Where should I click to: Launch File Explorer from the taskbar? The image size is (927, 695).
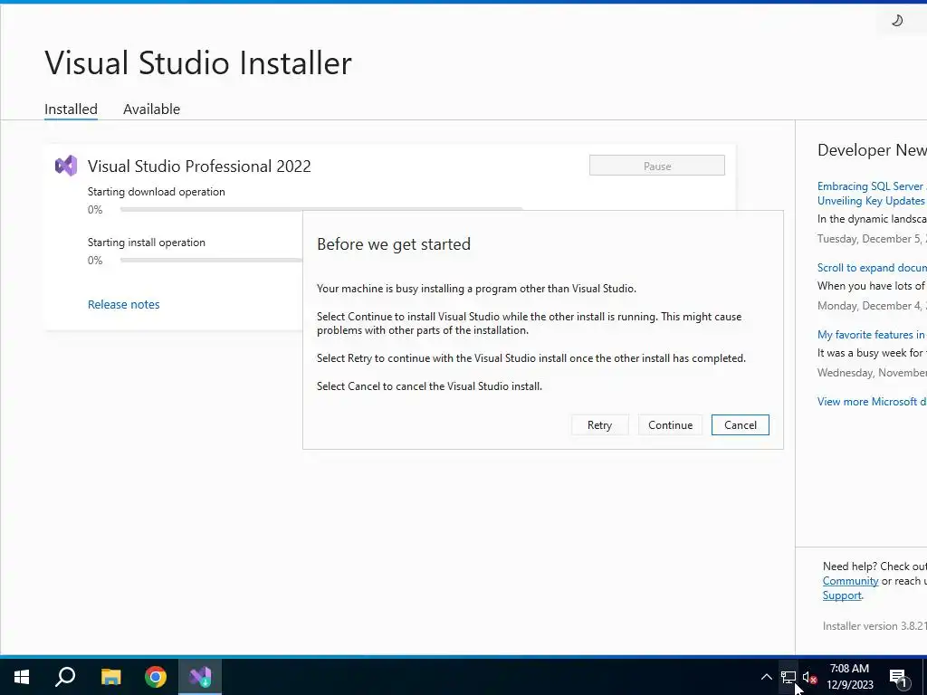(x=110, y=677)
